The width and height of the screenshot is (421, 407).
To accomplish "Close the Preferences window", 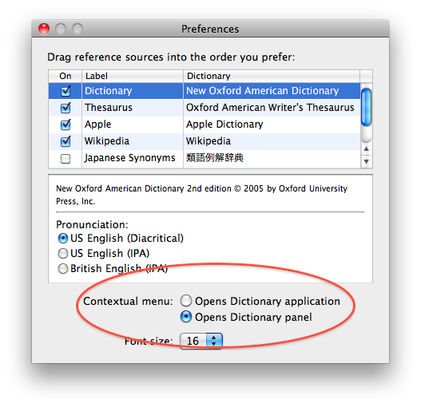I will (x=44, y=29).
